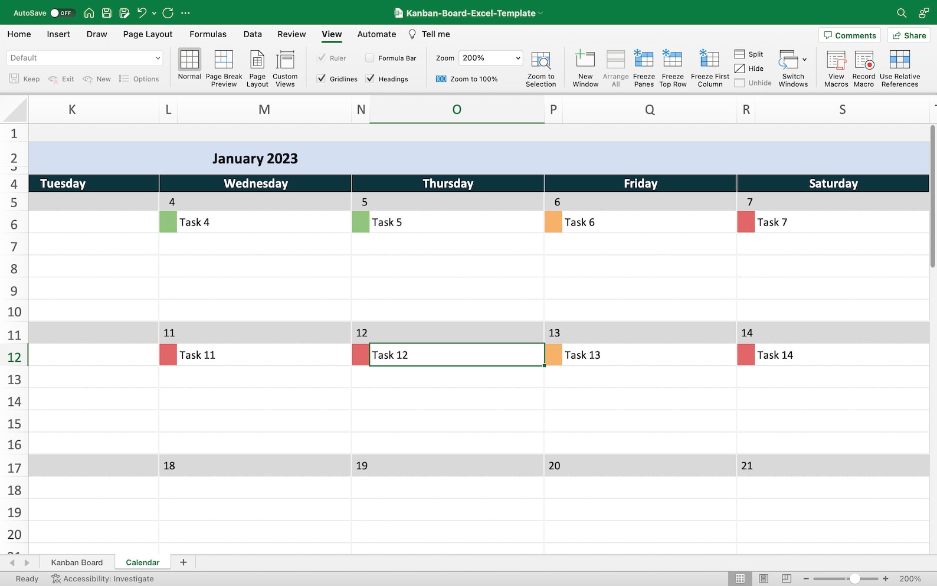
Task: Click the Comments button
Action: (x=850, y=35)
